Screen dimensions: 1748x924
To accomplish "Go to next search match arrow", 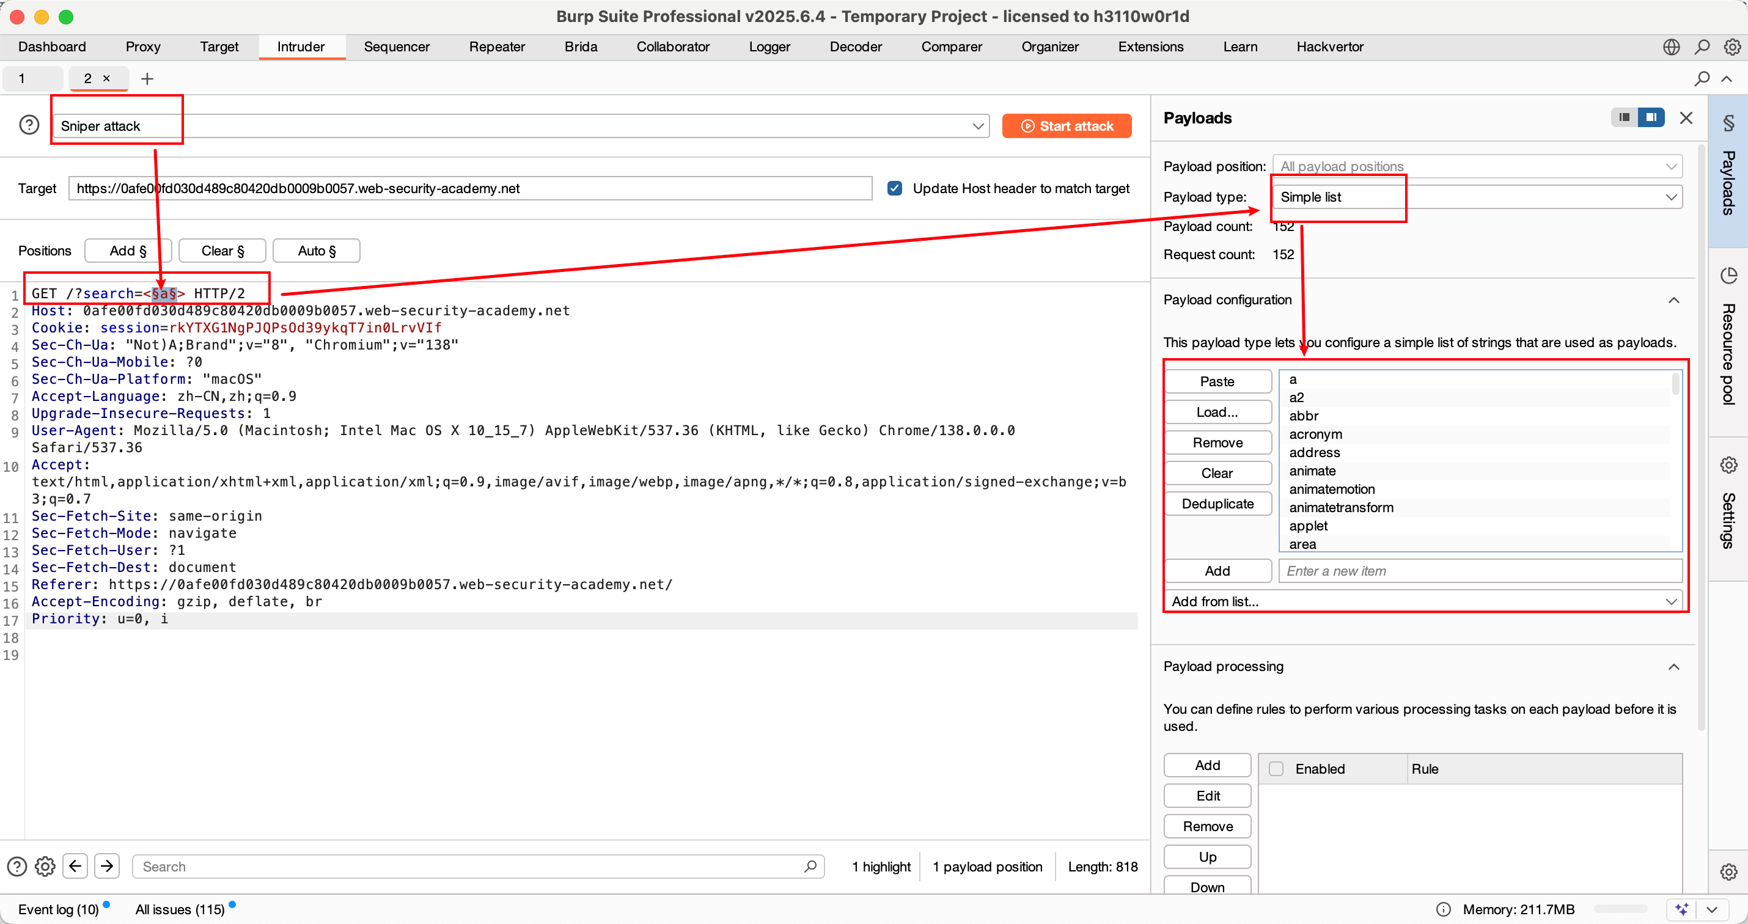I will click(x=107, y=867).
